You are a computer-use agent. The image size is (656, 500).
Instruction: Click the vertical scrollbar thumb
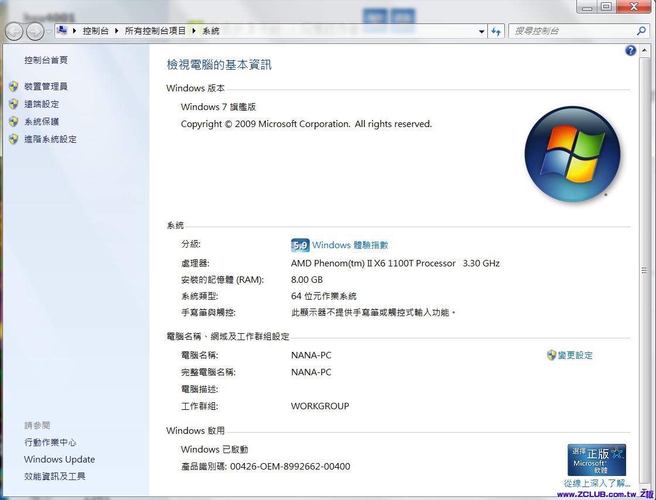644,271
